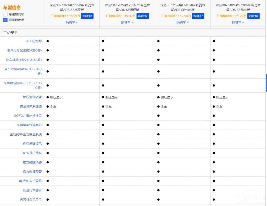Click the 车道偏离预警系统 label
Screen dimensions: 267x206
coord(29,125)
